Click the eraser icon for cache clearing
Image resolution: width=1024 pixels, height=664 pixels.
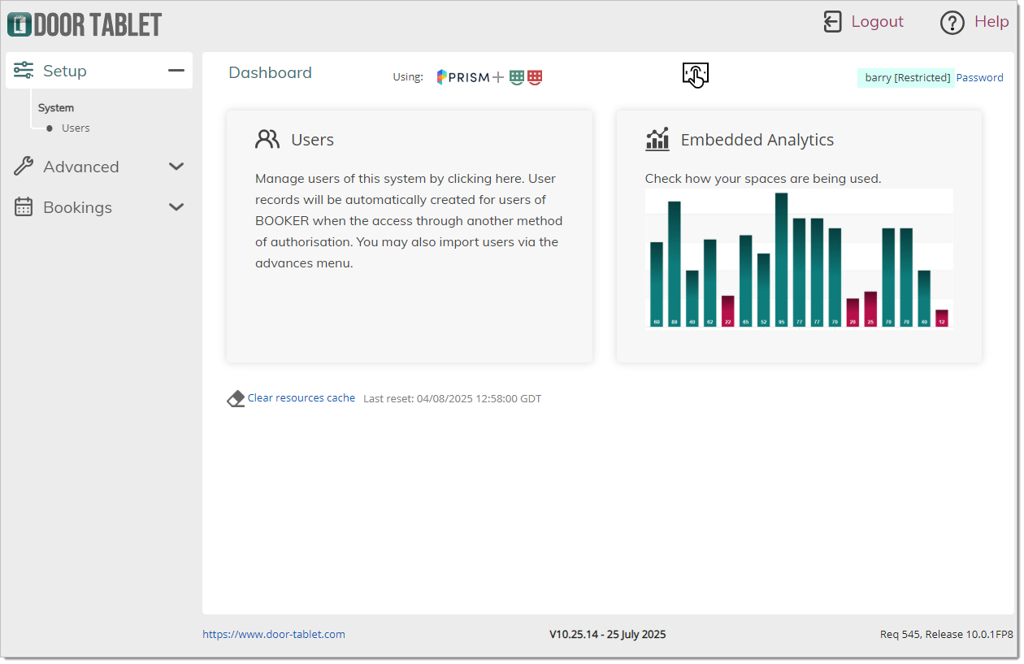(x=236, y=399)
